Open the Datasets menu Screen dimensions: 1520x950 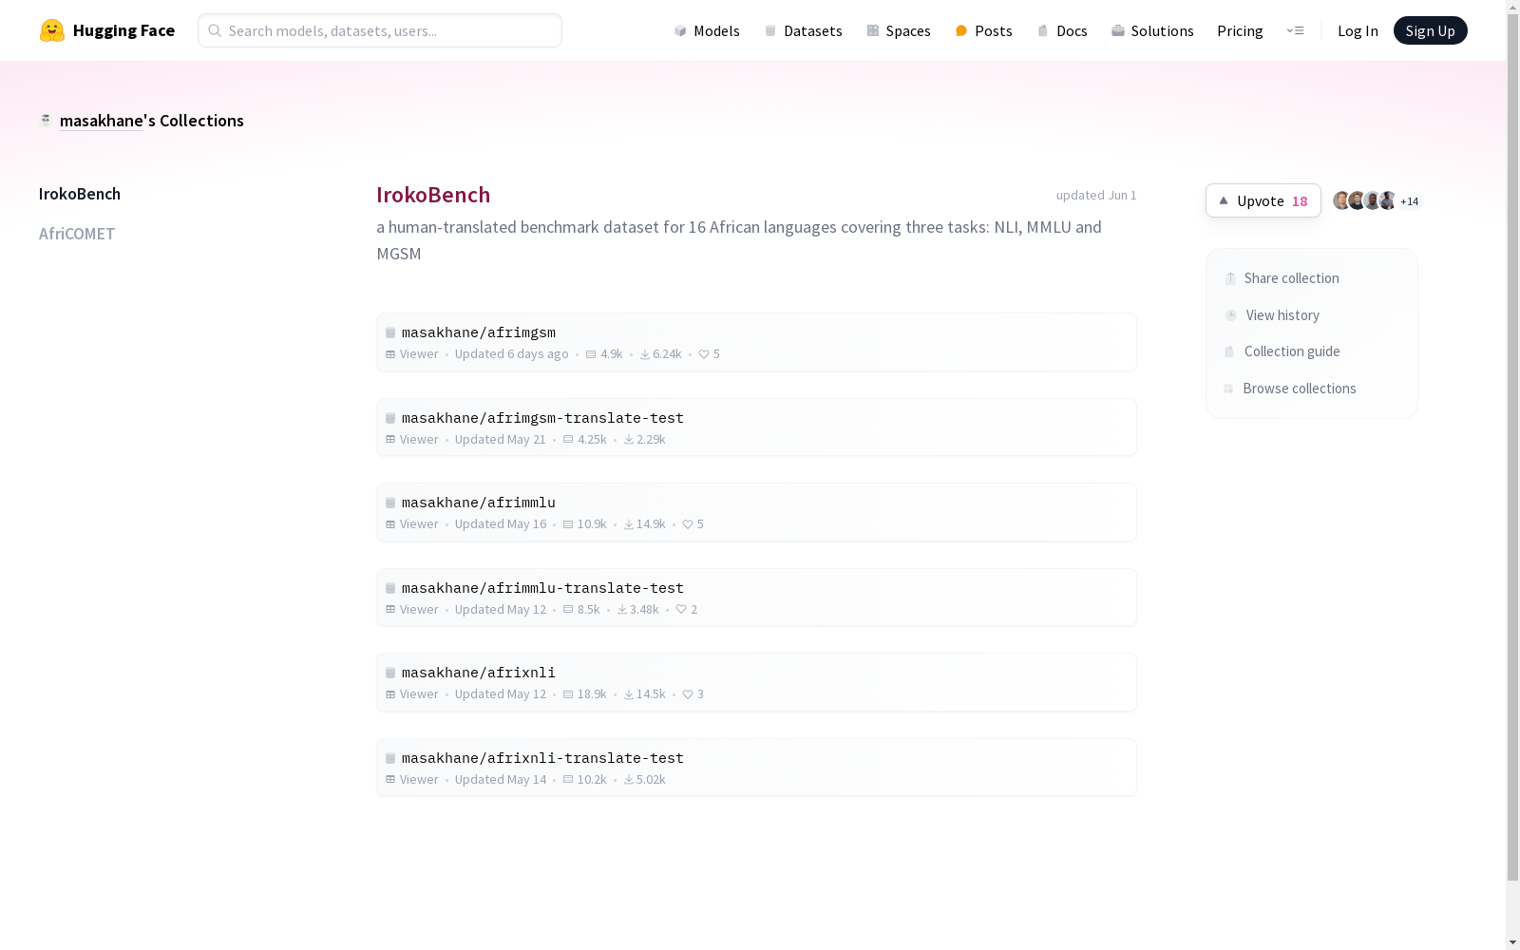point(804,30)
